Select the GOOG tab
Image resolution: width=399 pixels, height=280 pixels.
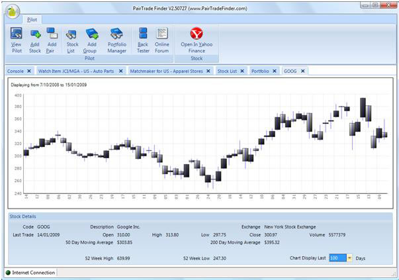pyautogui.click(x=290, y=71)
